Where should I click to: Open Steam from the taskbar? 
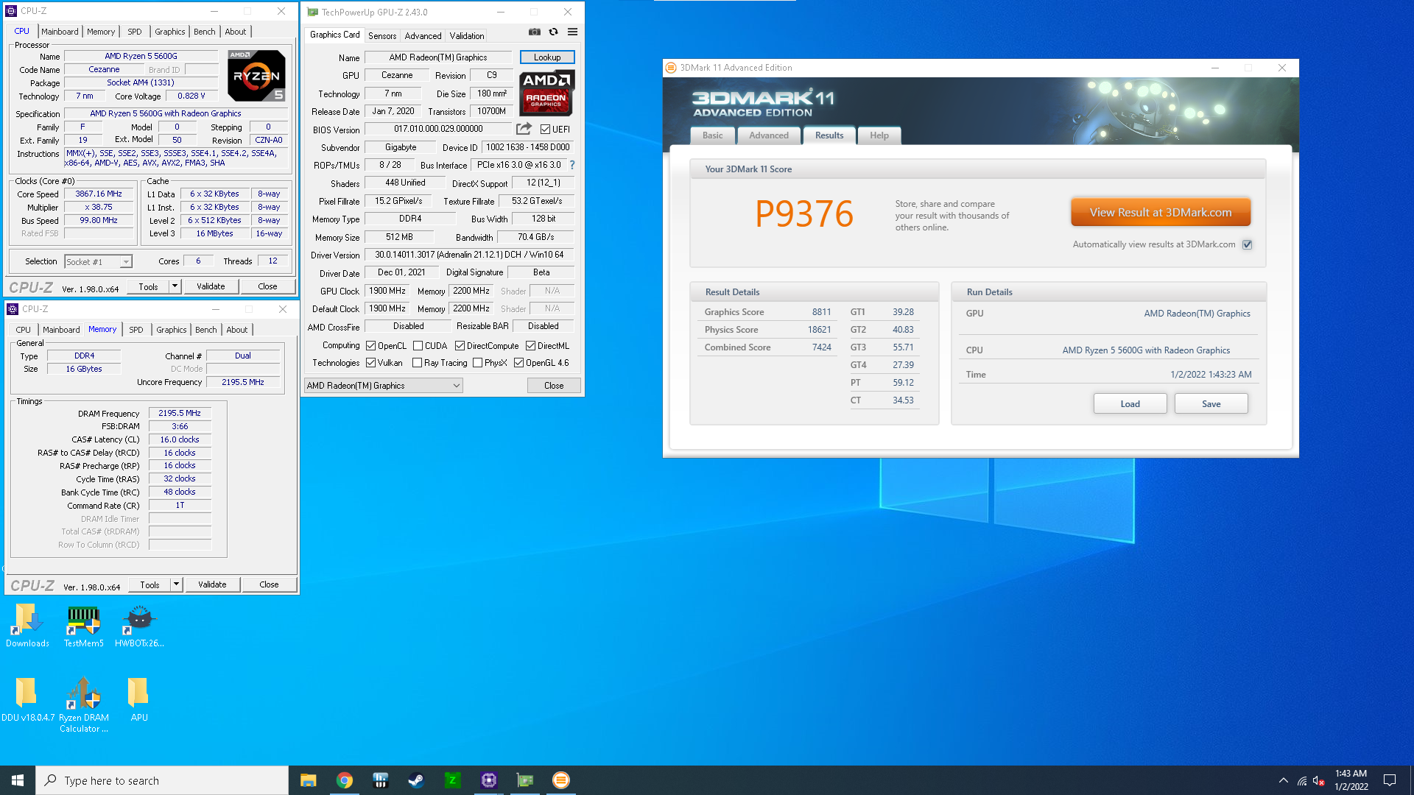[417, 780]
